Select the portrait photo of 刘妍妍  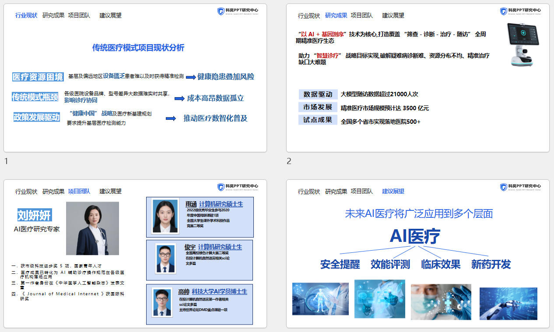[x=92, y=228]
